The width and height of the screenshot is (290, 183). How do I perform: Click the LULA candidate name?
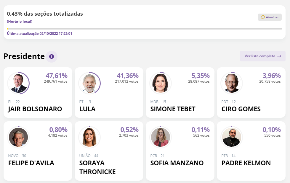[87, 109]
